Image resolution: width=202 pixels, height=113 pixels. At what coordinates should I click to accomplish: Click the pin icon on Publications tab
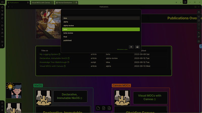click(28, 3)
